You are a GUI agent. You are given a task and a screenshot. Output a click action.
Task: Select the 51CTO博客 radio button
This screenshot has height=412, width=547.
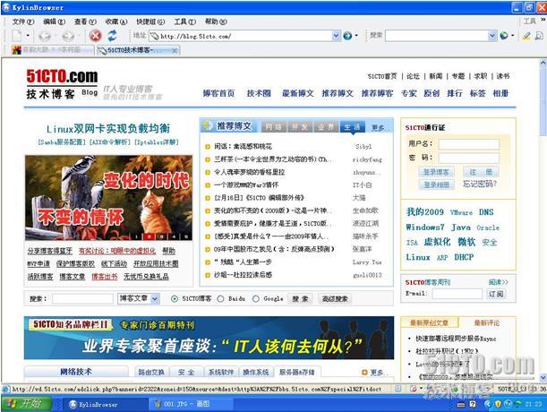tap(175, 299)
